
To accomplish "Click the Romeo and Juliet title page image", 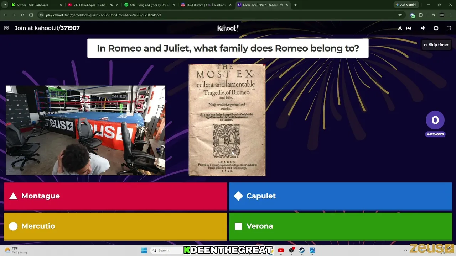I will 227,120.
